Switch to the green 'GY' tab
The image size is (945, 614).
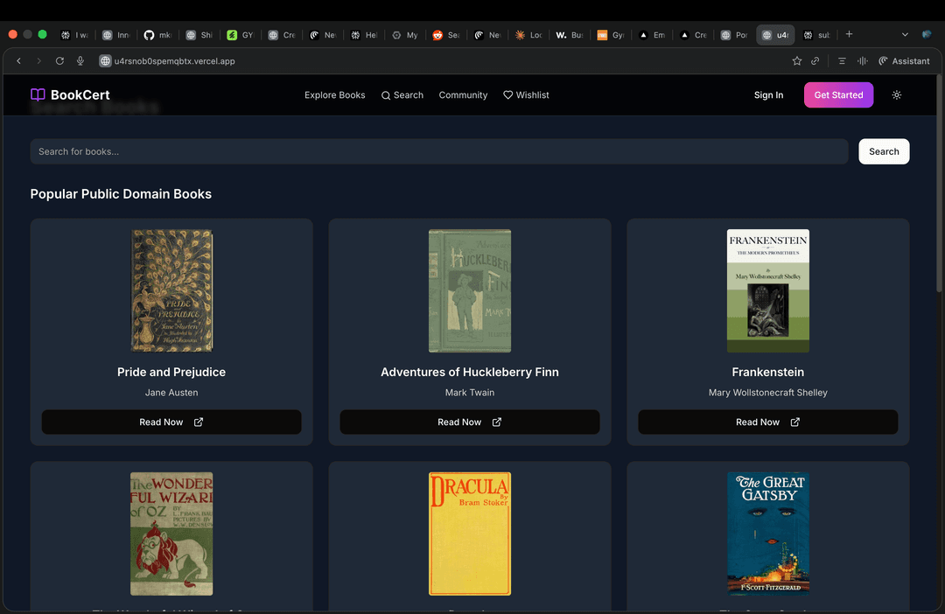tap(240, 35)
